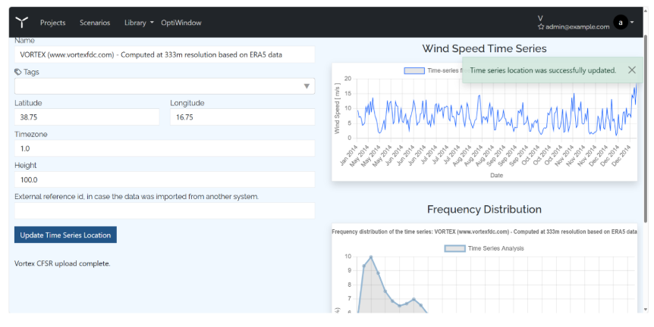Click the External reference id input field
Screen dimensions: 654x327
[x=165, y=211]
